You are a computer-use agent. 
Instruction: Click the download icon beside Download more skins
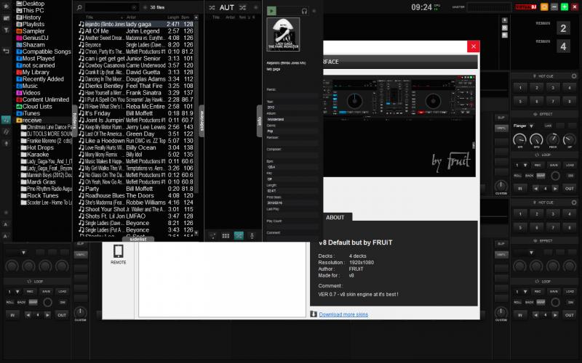(x=314, y=314)
